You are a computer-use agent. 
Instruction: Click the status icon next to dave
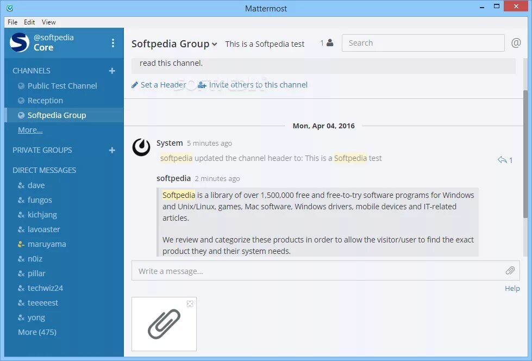21,185
